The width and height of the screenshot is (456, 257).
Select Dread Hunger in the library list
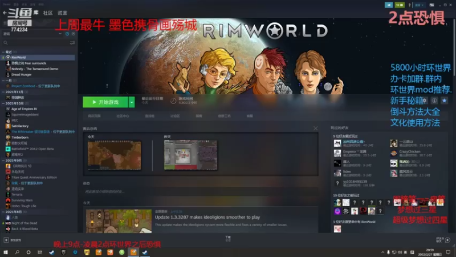[x=21, y=75]
